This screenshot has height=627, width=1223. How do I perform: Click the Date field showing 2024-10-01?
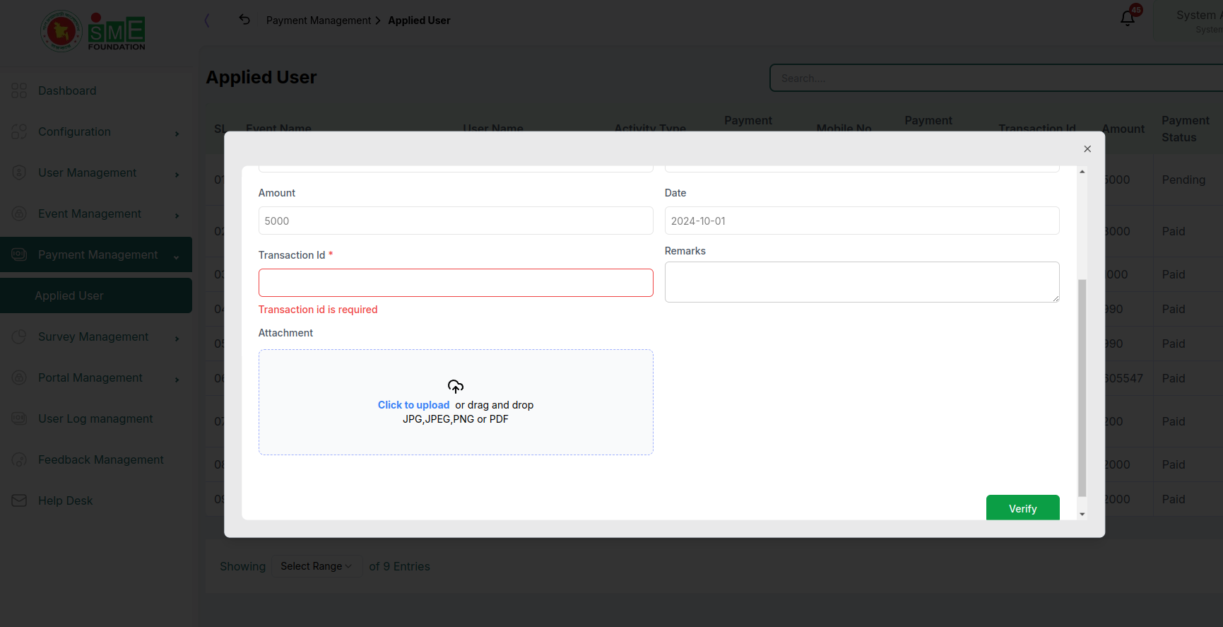click(862, 221)
